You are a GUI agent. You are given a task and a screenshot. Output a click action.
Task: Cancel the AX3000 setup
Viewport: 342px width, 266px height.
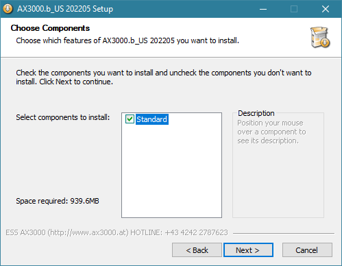pyautogui.click(x=307, y=250)
